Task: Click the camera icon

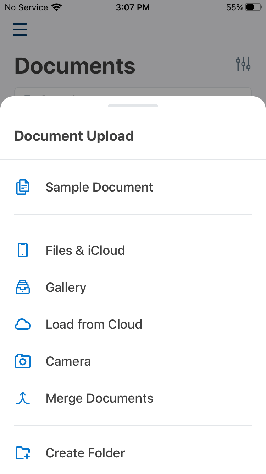Action: pos(23,361)
